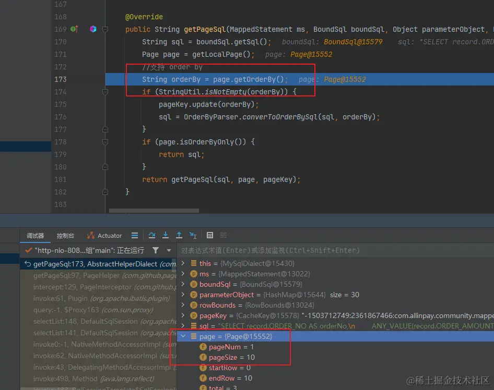
Task: Click the return sql statement on line 179
Action: 182,154
